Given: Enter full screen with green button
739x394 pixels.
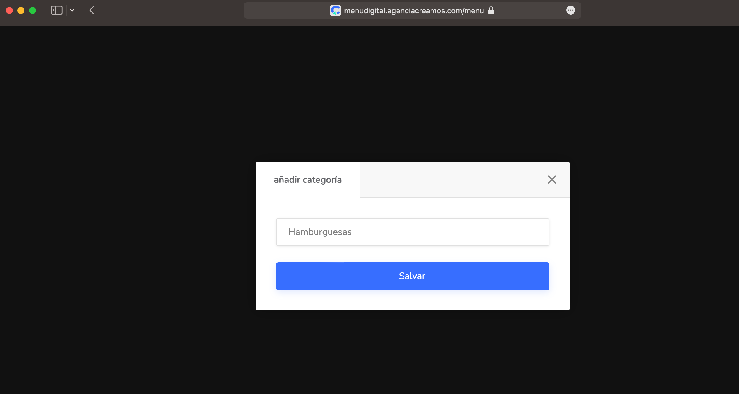Looking at the screenshot, I should pyautogui.click(x=33, y=10).
